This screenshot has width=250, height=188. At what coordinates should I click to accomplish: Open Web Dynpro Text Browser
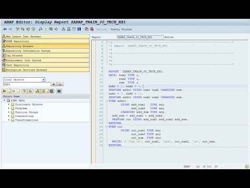[46, 37]
